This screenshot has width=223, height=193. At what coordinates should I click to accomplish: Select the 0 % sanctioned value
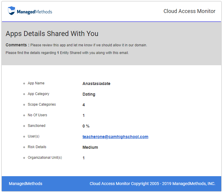point(86,126)
